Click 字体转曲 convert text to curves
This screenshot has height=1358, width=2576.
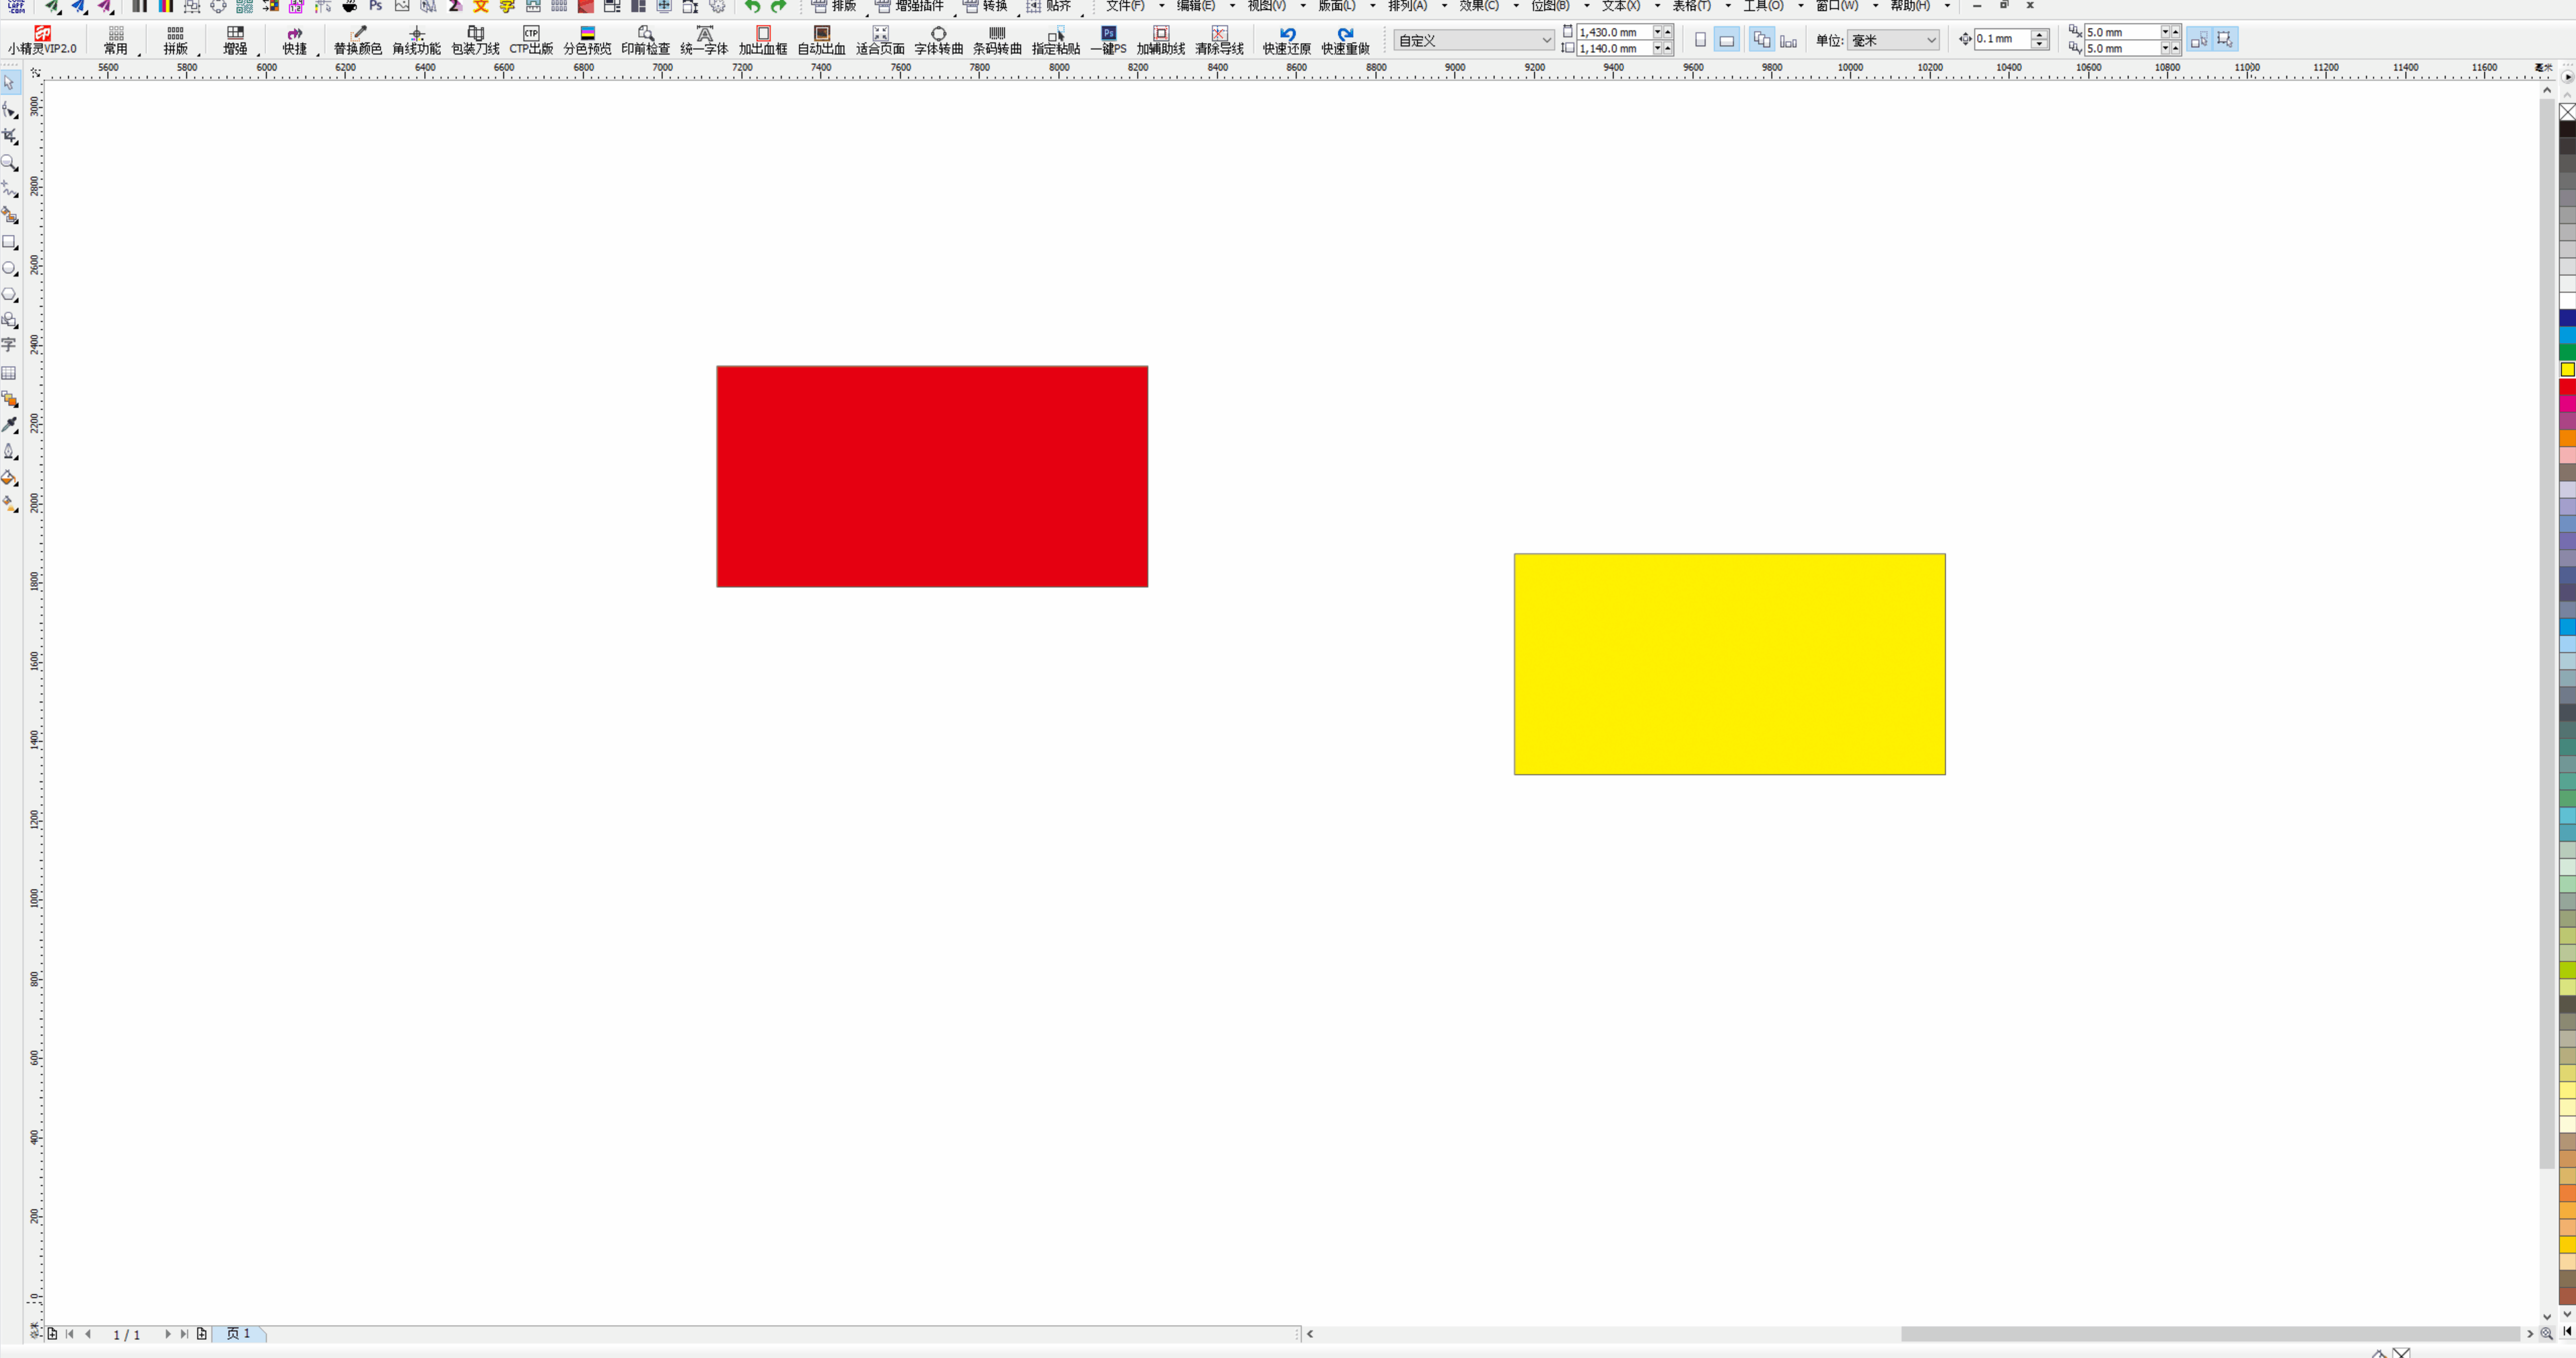click(938, 40)
